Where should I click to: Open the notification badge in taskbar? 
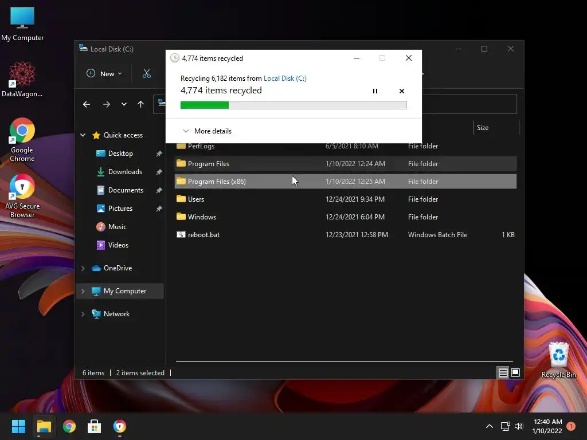click(571, 426)
